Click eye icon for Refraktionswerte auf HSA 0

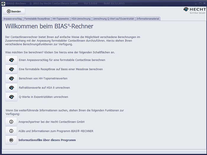coord(11,88)
